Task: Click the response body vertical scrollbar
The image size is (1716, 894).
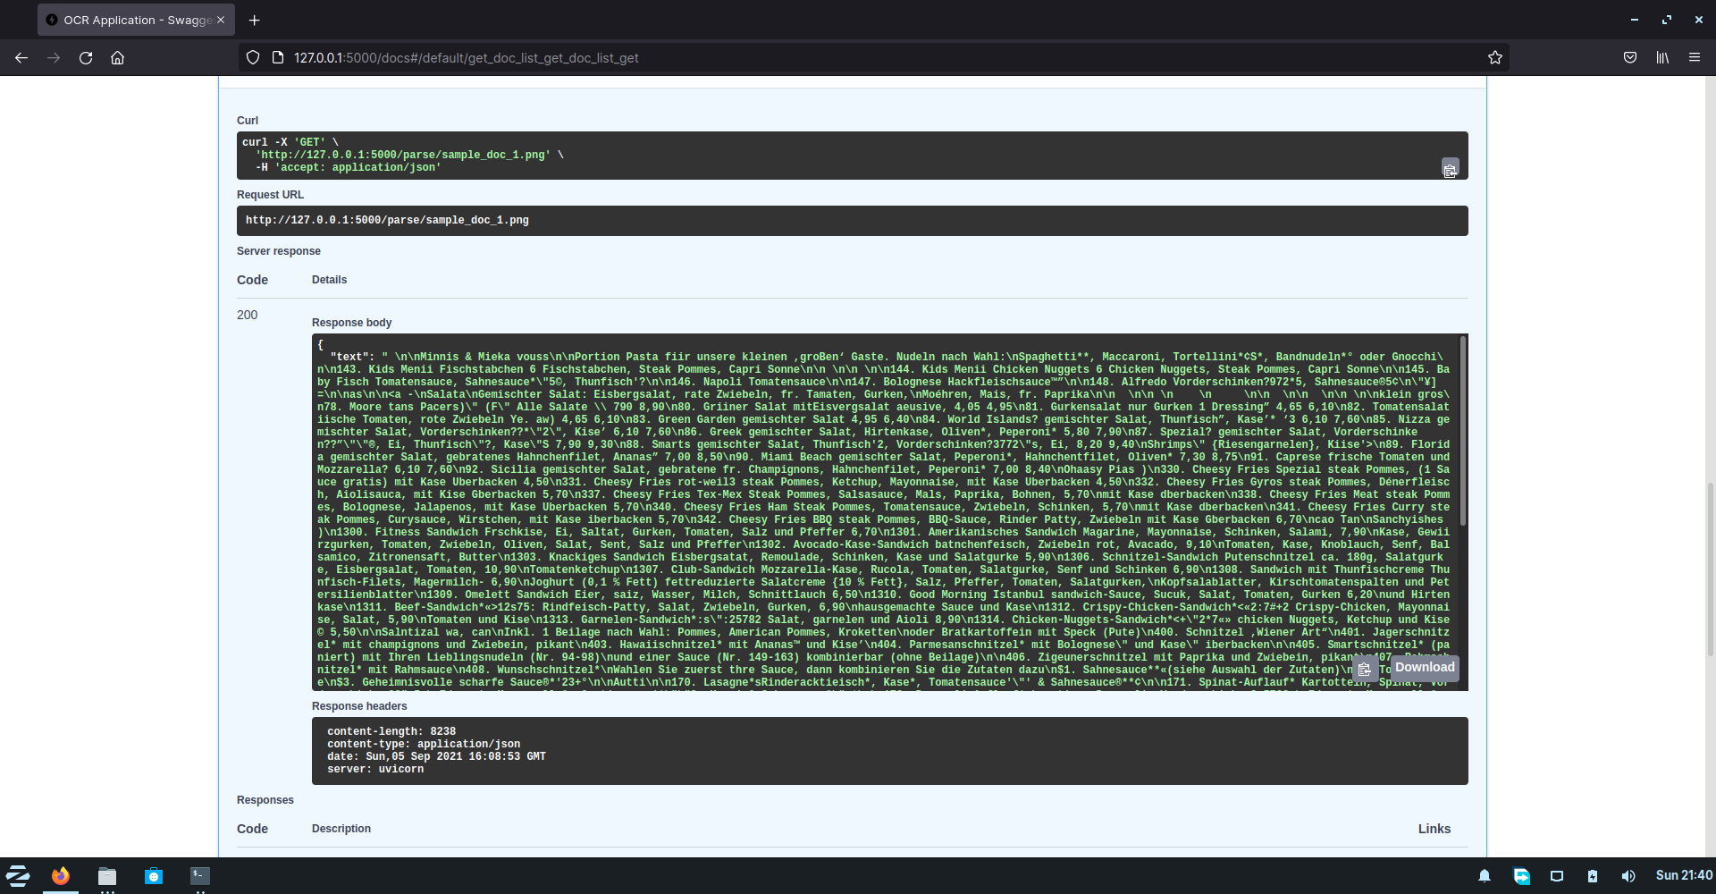Action: pyautogui.click(x=1463, y=431)
